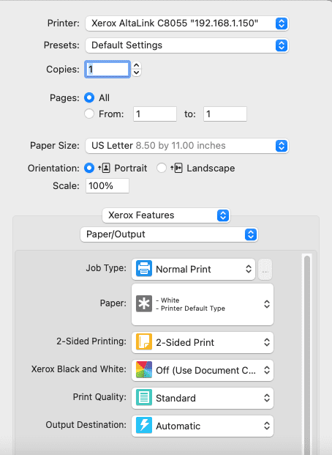Click the vertical scrollbar in options panel
This screenshot has width=332, height=455.
click(307, 354)
